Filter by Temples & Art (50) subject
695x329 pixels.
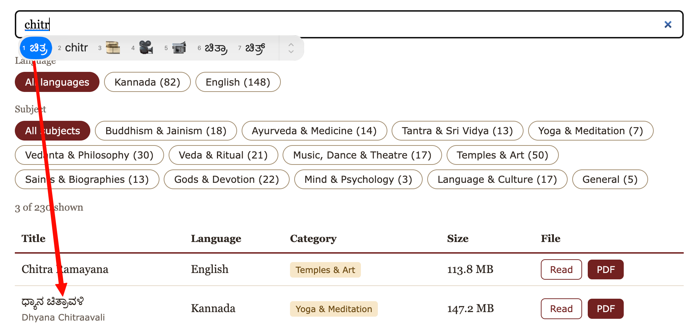coord(503,155)
